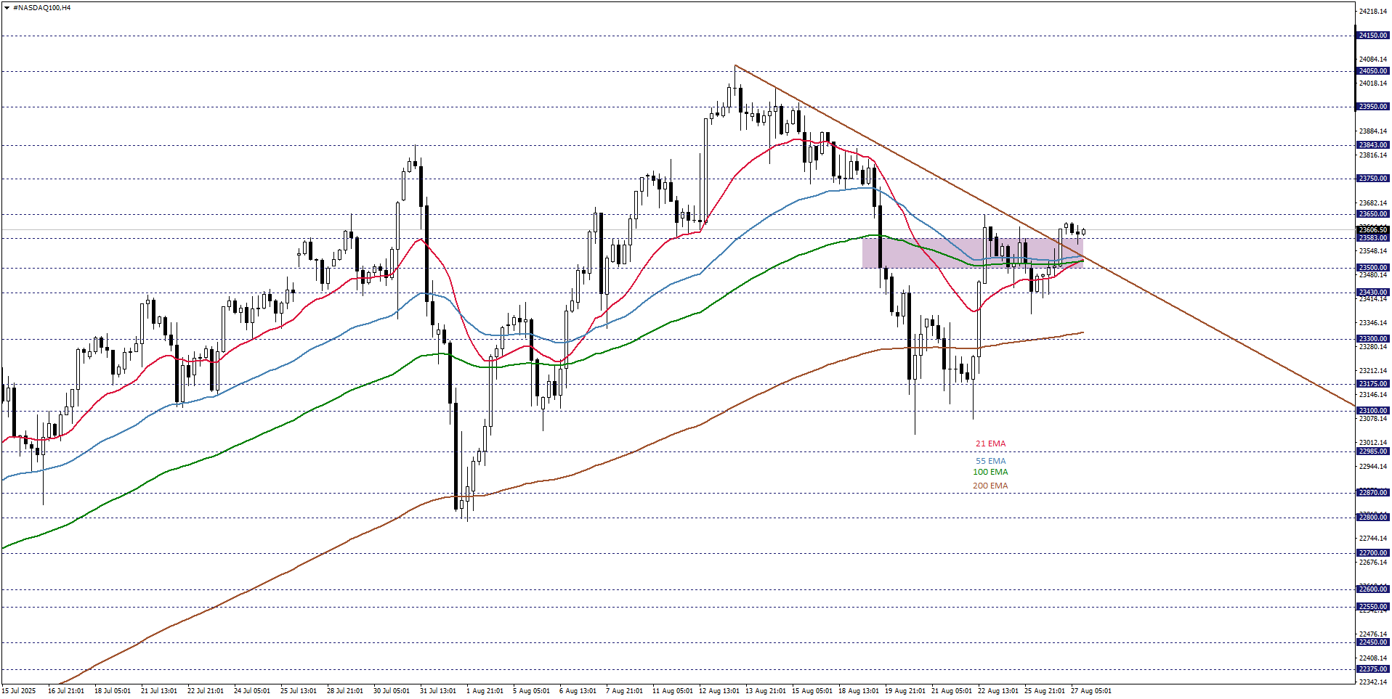
Task: Click the 200 EMA legend label
Action: pyautogui.click(x=990, y=486)
